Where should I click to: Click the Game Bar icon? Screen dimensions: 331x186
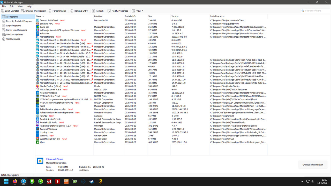click(x=38, y=27)
